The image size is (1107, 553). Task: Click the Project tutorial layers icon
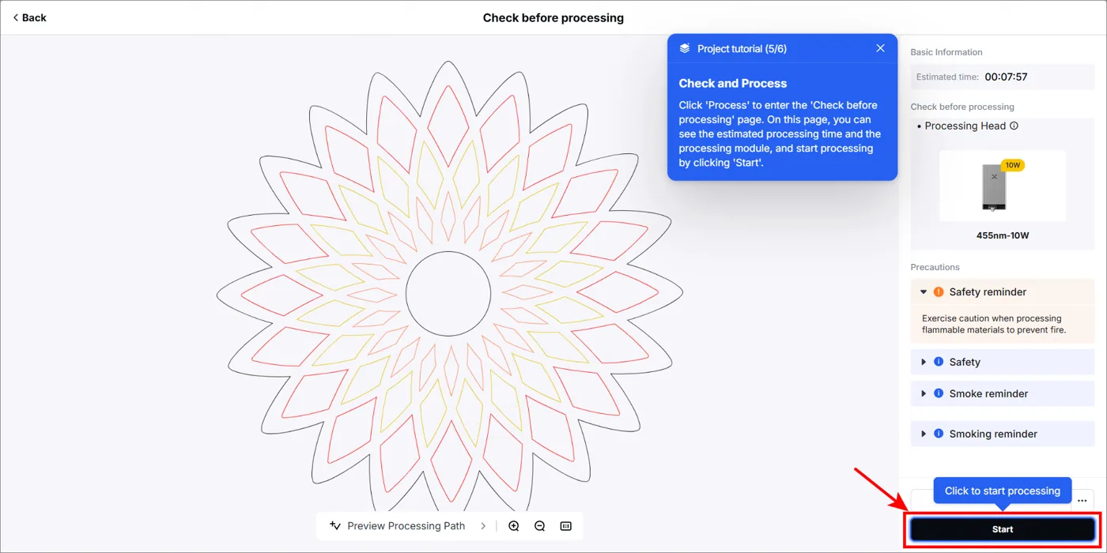coord(685,48)
